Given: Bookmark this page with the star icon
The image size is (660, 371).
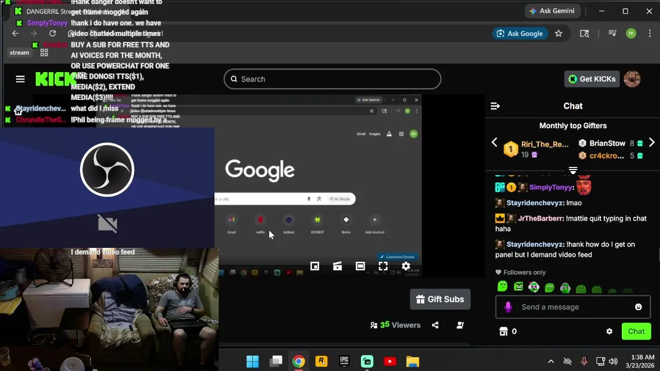Looking at the screenshot, I should pos(558,33).
